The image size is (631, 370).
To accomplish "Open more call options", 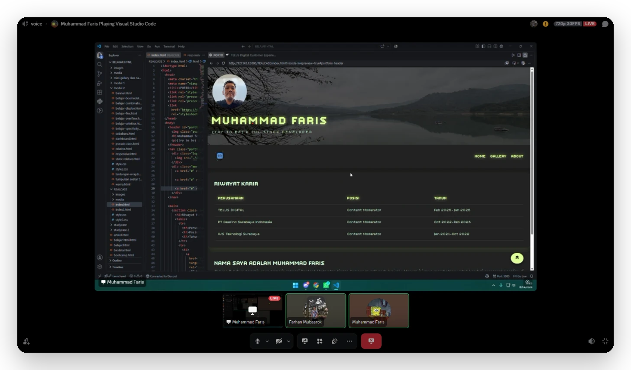I will (349, 341).
